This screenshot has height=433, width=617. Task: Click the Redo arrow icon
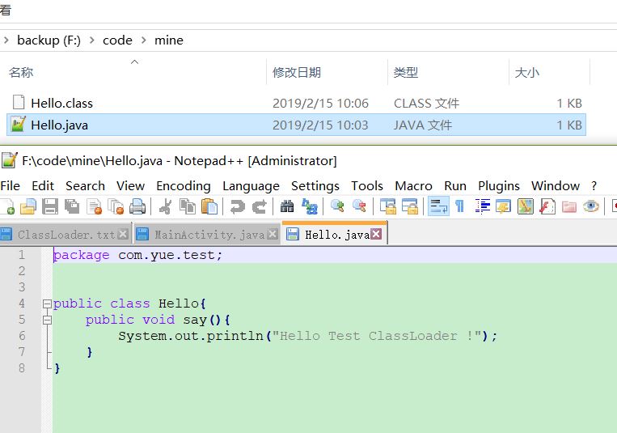[259, 207]
